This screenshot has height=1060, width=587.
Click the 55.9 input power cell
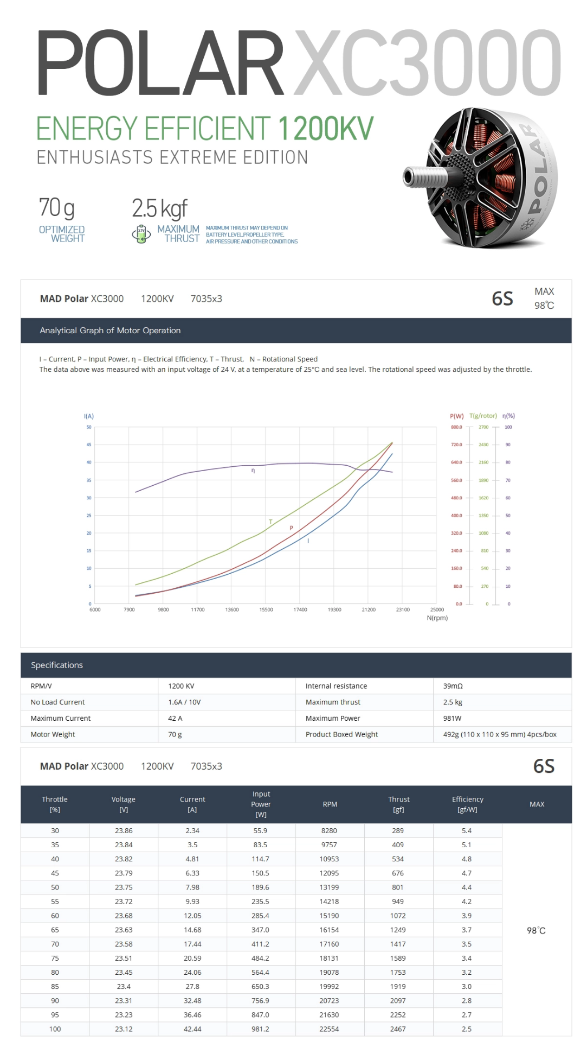tap(260, 831)
